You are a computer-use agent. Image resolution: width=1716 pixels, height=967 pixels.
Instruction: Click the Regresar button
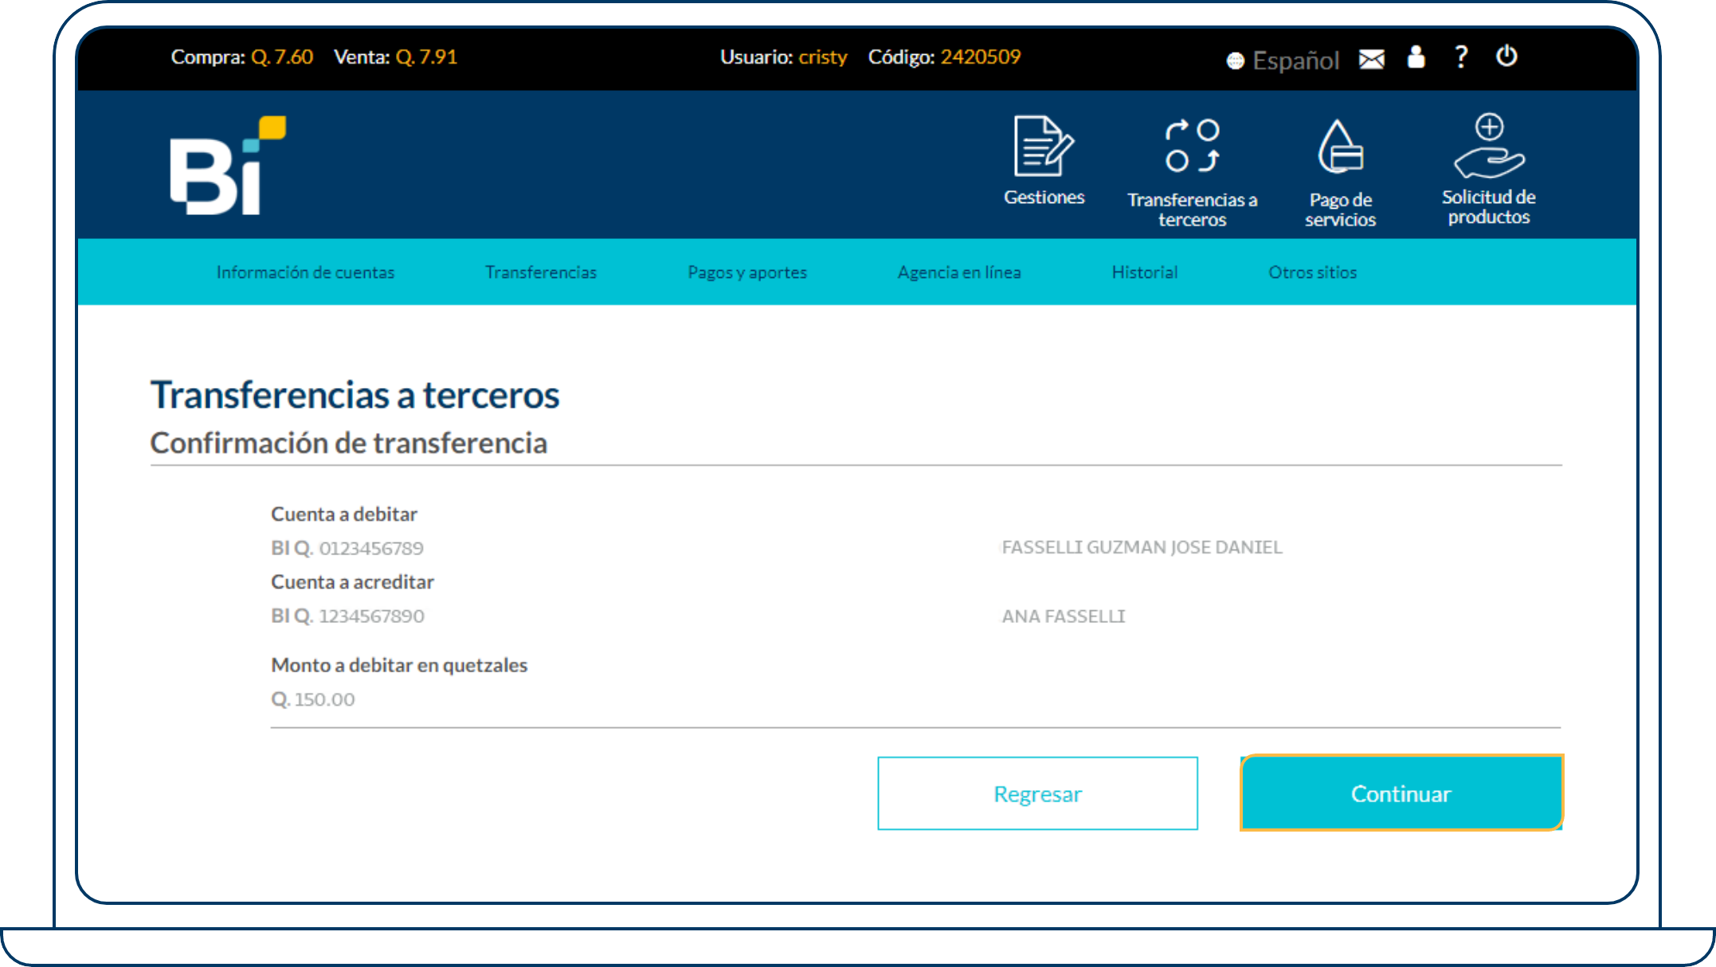[x=1037, y=793]
